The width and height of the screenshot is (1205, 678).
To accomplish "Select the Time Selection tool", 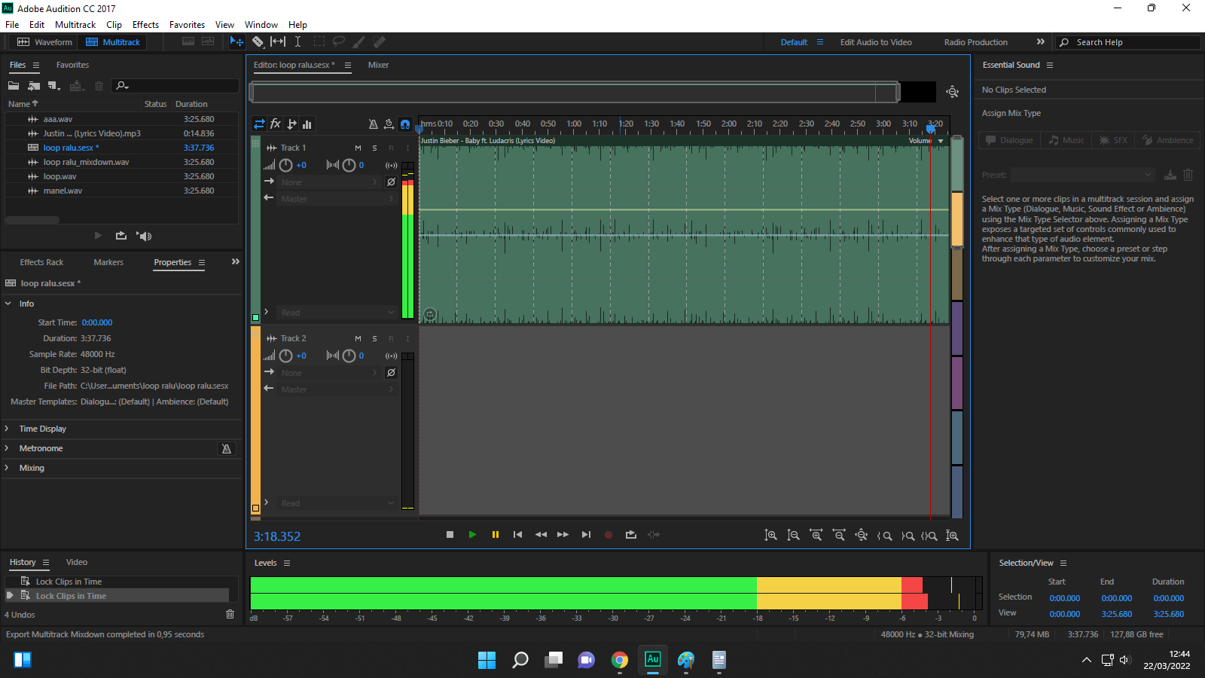I will point(297,42).
